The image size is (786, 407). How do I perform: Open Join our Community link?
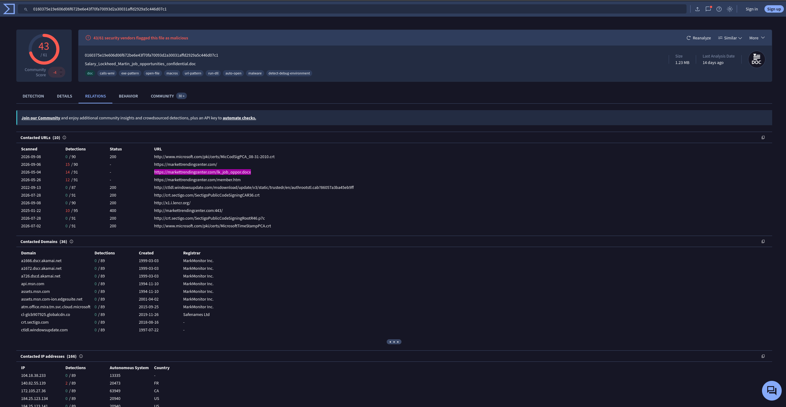41,118
